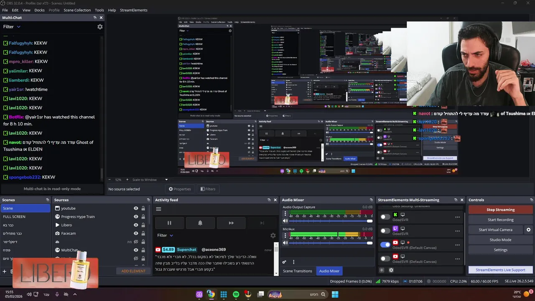Viewport: 535px width, 301px height.
Task: Open Chrome from the taskbar
Action: (211, 294)
